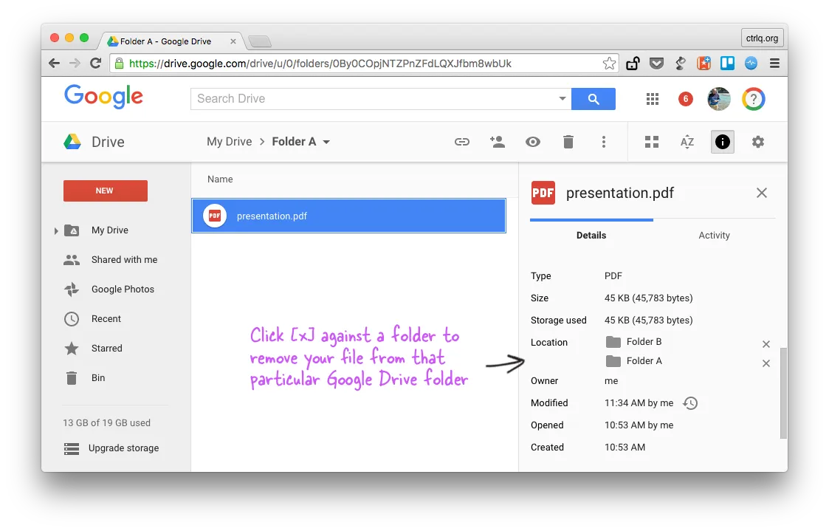Switch to the Activity tab

tap(714, 235)
